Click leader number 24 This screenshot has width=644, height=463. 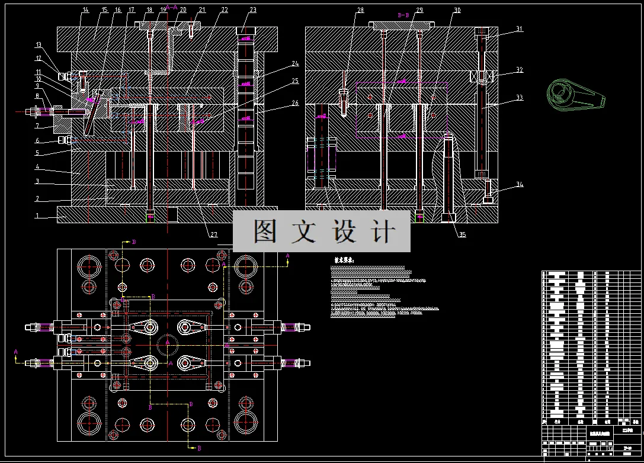[x=295, y=63]
